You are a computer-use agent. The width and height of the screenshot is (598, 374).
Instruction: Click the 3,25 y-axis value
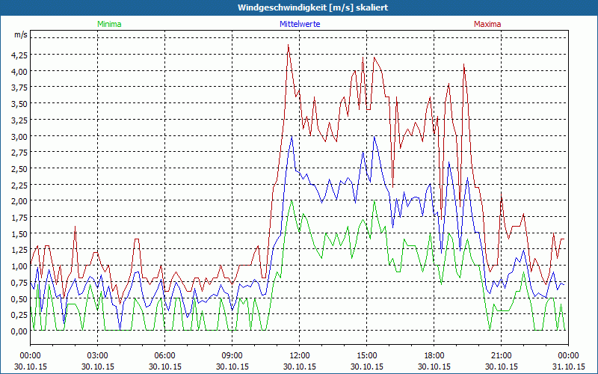[19, 120]
